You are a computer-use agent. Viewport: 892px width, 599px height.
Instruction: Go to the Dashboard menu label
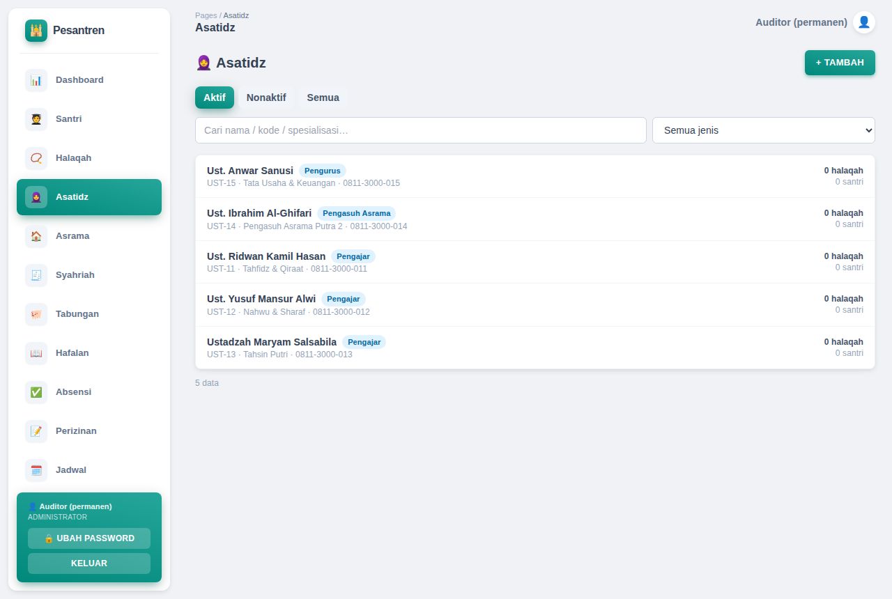(79, 80)
